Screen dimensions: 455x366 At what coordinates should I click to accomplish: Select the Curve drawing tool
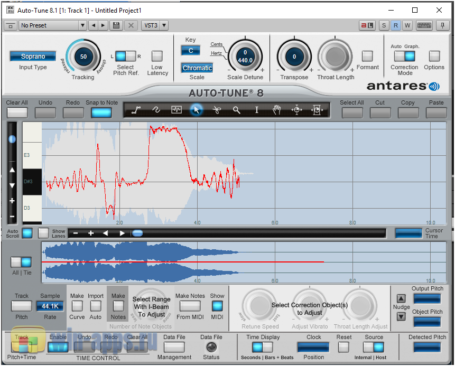point(156,110)
